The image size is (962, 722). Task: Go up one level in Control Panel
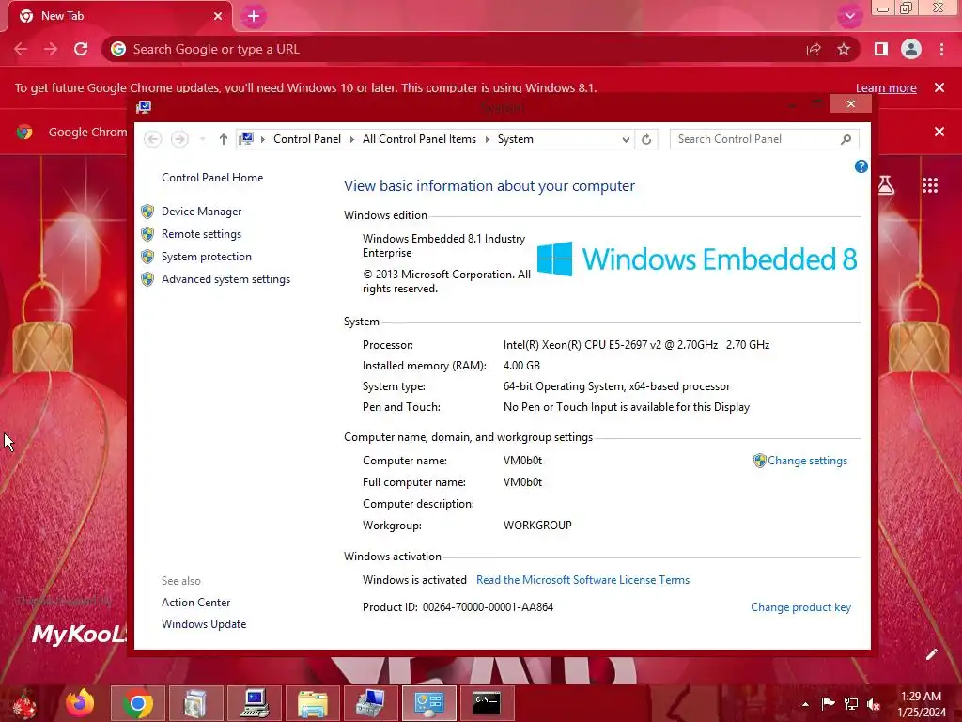(224, 139)
